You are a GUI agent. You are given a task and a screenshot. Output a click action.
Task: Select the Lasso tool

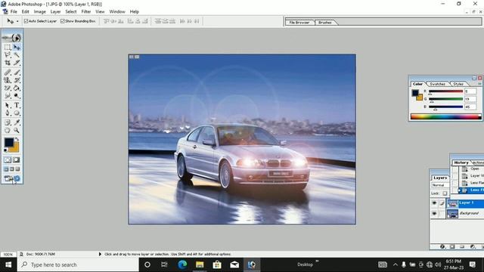(8, 55)
